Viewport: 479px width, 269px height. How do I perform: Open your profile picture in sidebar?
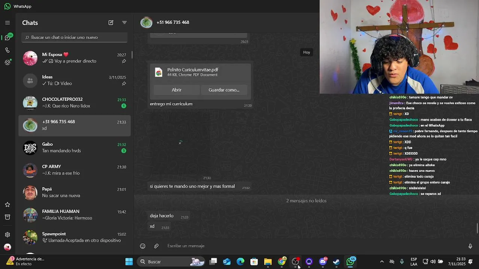[x=7, y=247]
